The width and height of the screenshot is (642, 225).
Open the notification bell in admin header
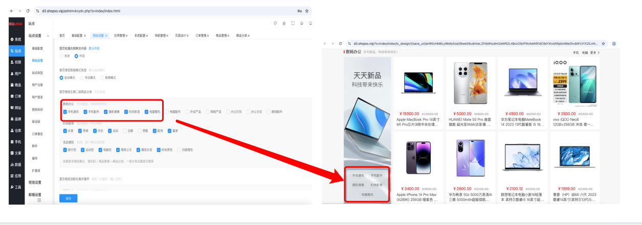pos(310,23)
